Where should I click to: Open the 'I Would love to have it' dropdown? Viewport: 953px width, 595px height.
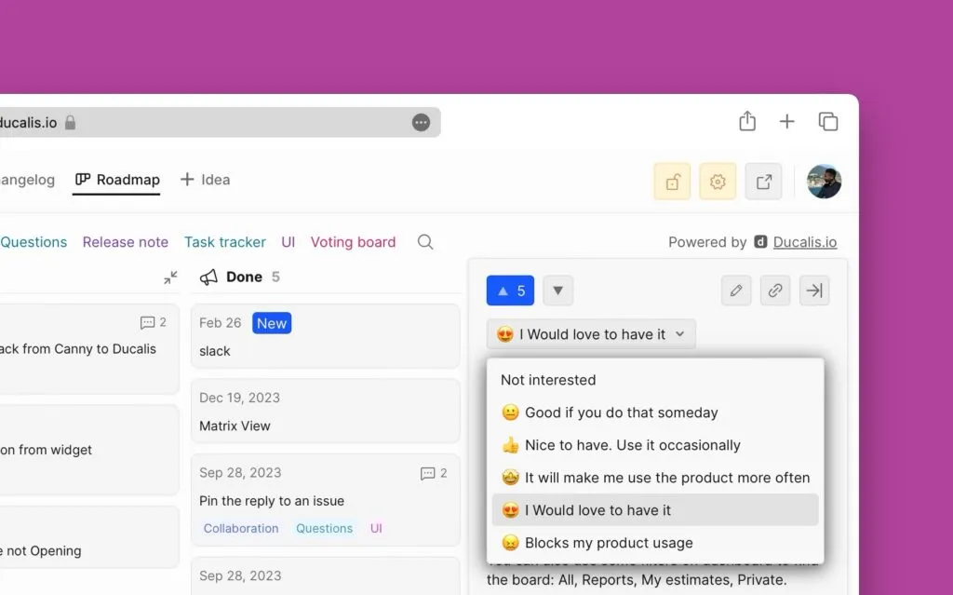591,334
